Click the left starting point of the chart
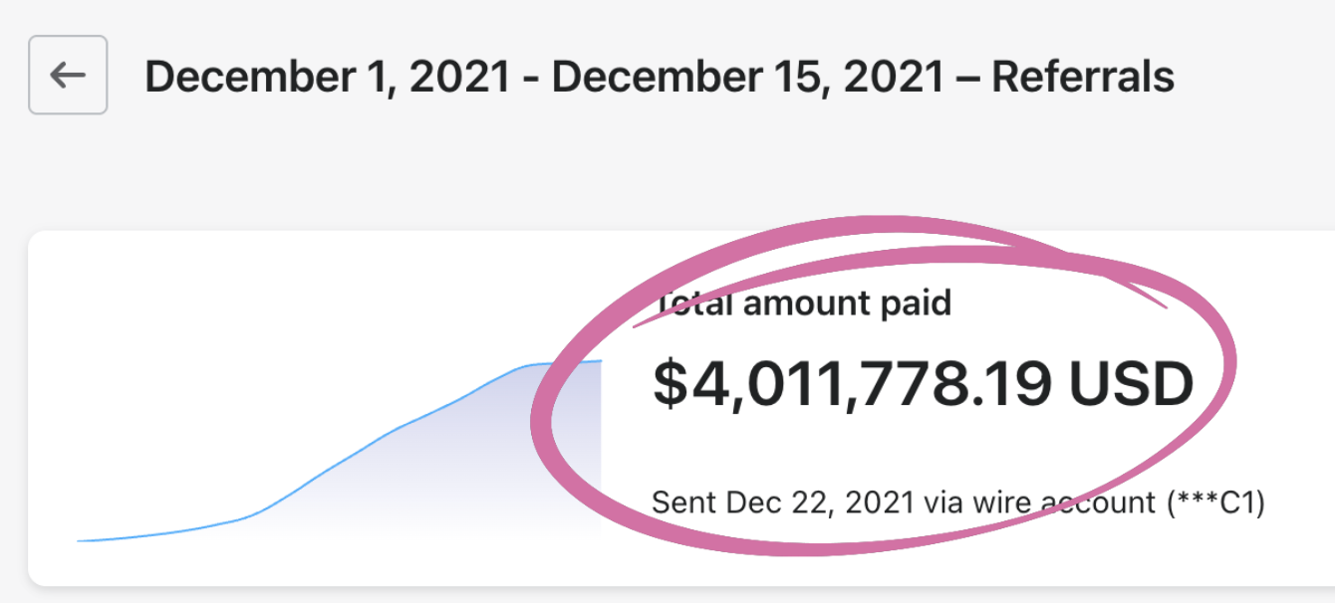Image resolution: width=1335 pixels, height=603 pixels. point(80,540)
